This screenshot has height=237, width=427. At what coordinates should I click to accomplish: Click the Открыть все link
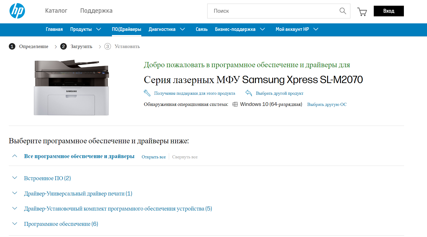click(x=154, y=157)
